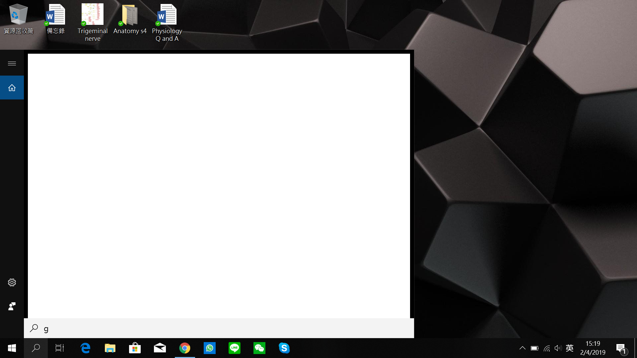Open LINE app from taskbar
Viewport: 637px width, 358px height.
(x=235, y=348)
